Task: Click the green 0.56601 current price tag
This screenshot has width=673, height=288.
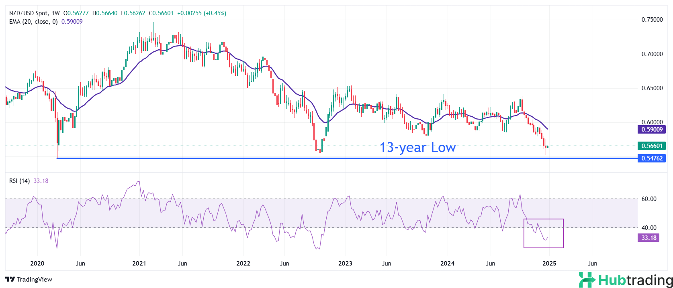Action: click(651, 146)
